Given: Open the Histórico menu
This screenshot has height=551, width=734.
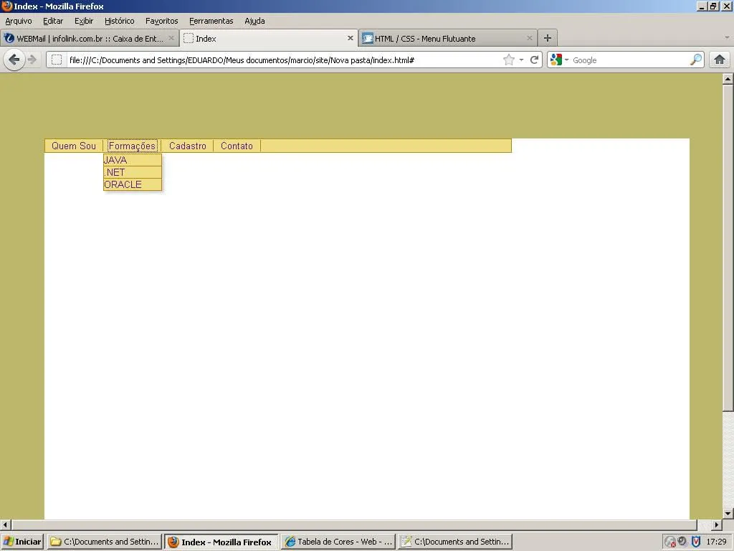Looking at the screenshot, I should click(120, 21).
